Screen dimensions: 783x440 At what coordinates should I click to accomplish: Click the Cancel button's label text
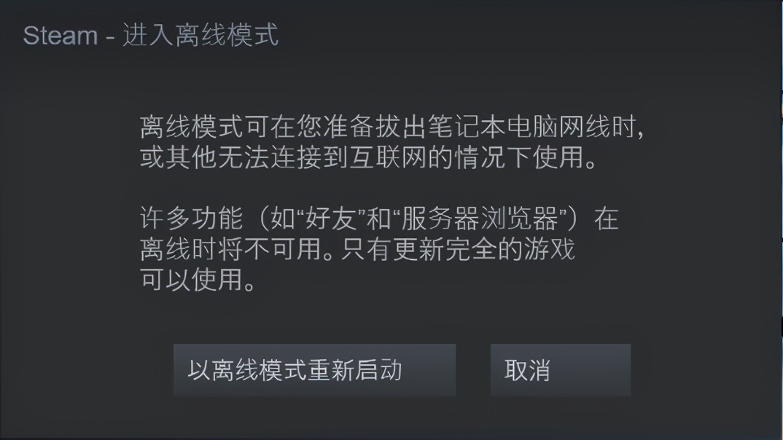point(529,369)
